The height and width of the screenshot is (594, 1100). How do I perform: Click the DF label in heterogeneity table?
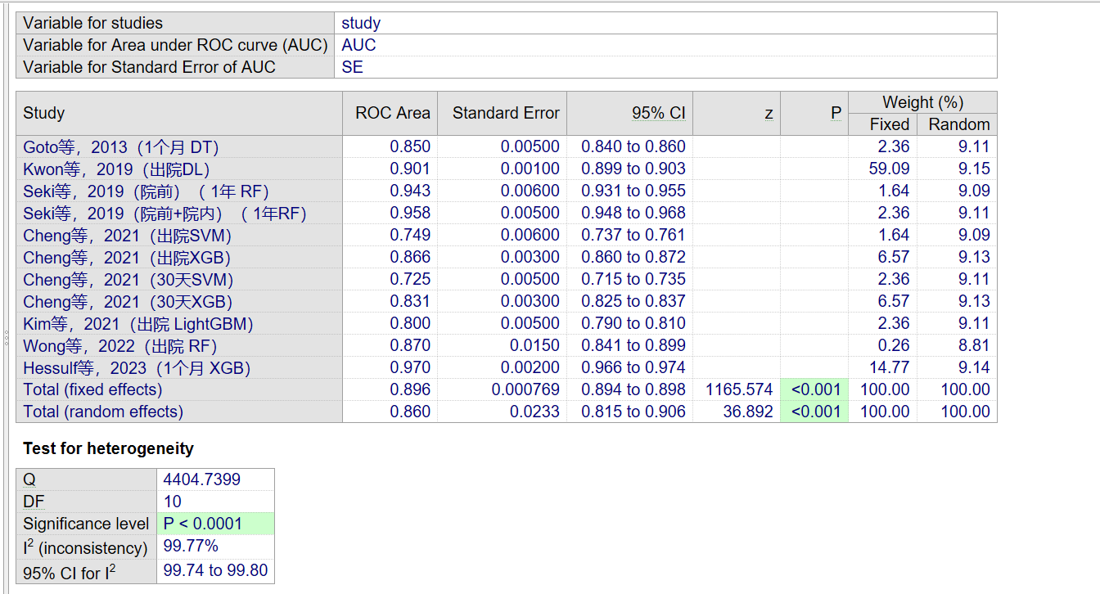pos(34,502)
